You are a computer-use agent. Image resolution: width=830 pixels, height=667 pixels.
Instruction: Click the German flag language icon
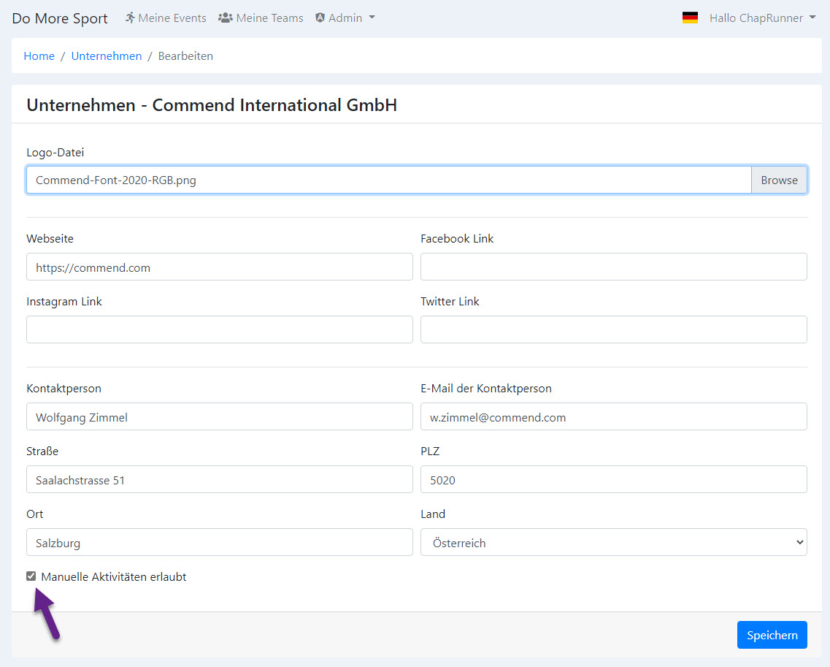coord(690,18)
